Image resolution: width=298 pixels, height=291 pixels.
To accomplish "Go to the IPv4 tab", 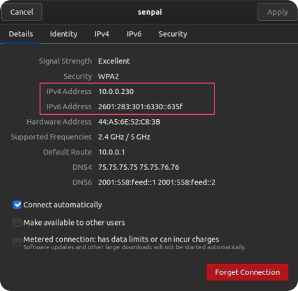I will pyautogui.click(x=102, y=34).
